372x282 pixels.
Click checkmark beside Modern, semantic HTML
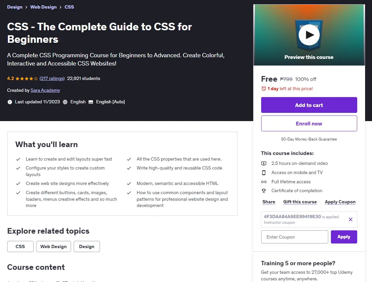tap(129, 184)
